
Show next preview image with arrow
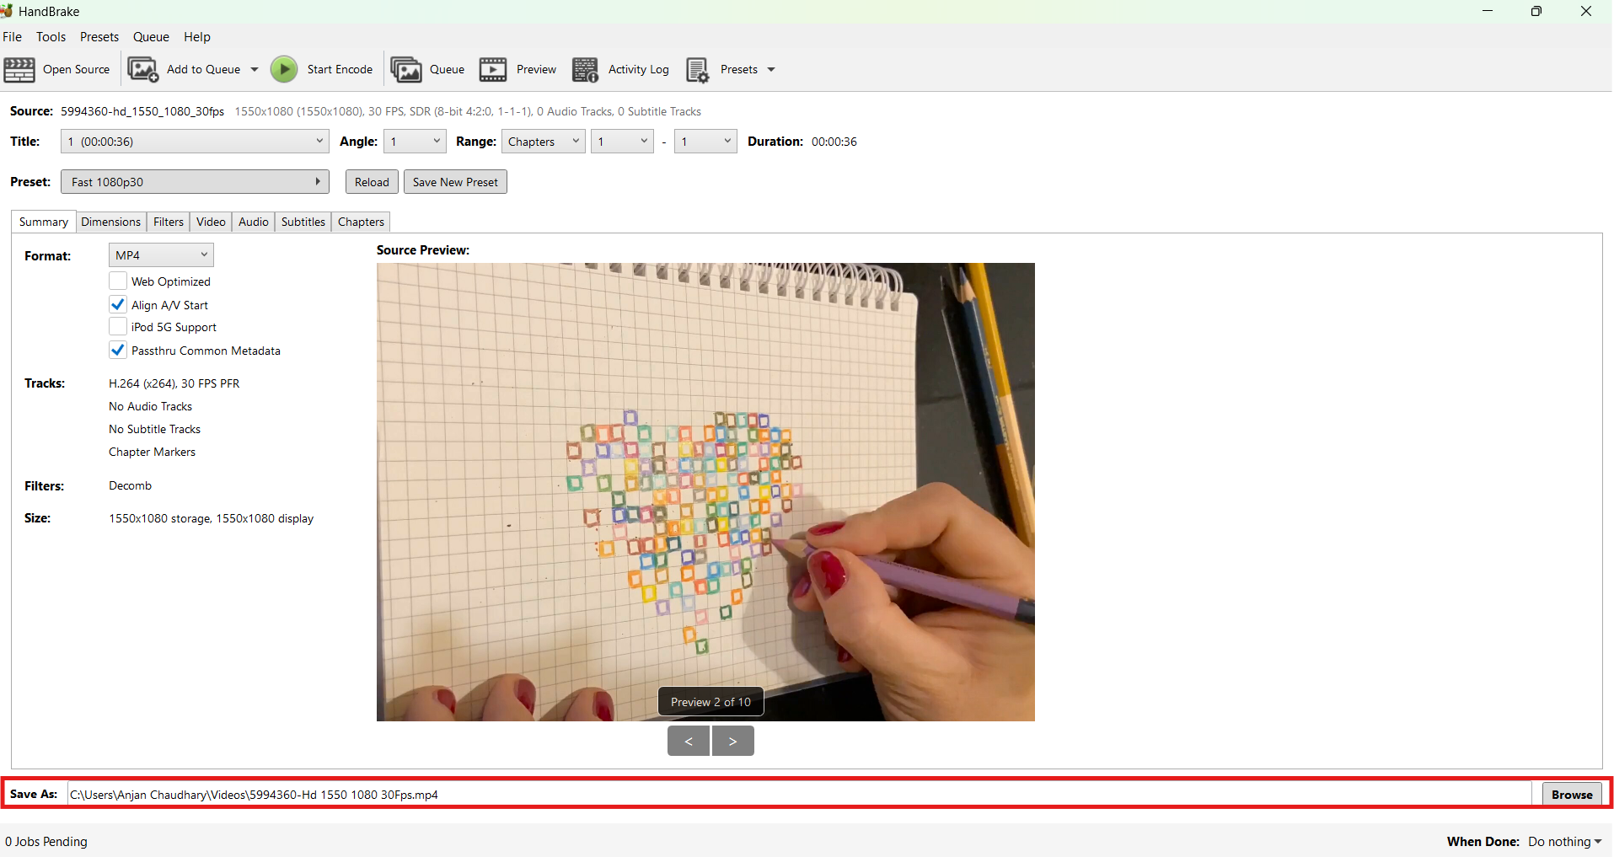point(732,742)
